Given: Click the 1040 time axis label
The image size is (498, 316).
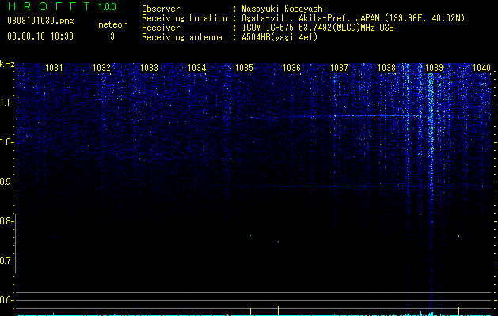Looking at the screenshot, I should click(482, 68).
